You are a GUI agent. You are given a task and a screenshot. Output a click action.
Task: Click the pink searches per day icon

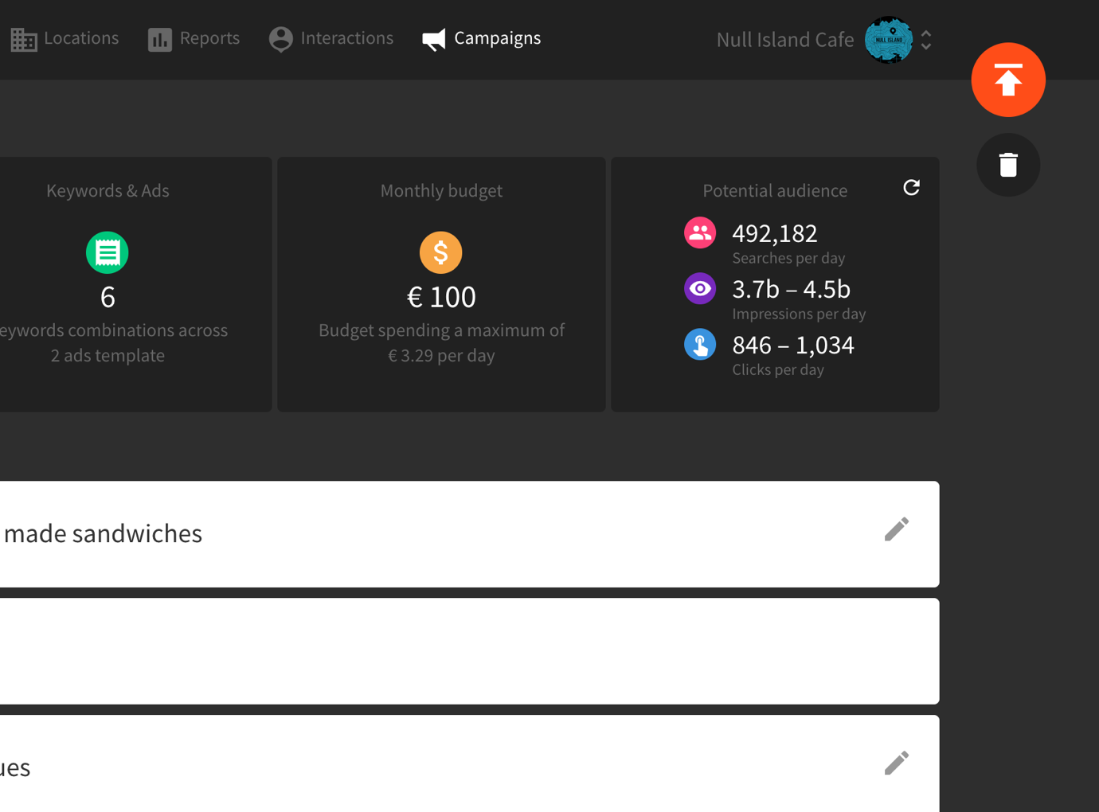pyautogui.click(x=700, y=232)
